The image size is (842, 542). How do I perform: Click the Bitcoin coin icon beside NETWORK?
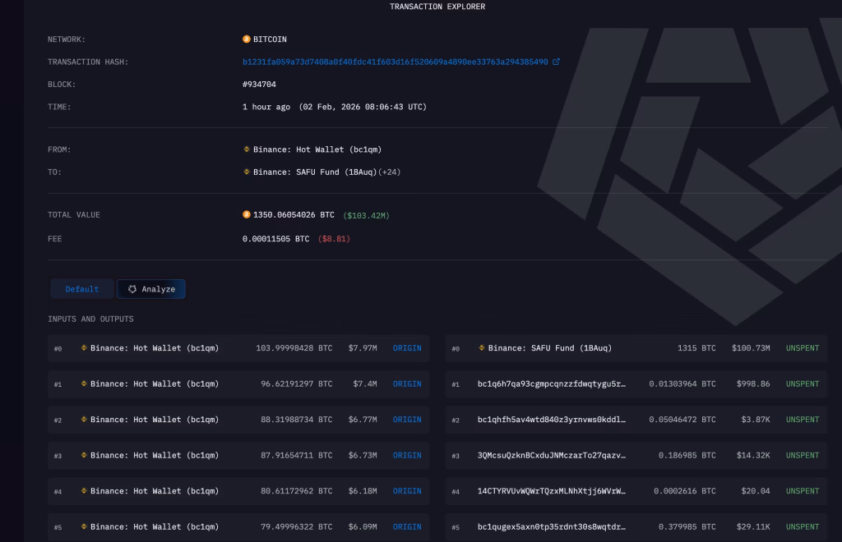(x=245, y=39)
